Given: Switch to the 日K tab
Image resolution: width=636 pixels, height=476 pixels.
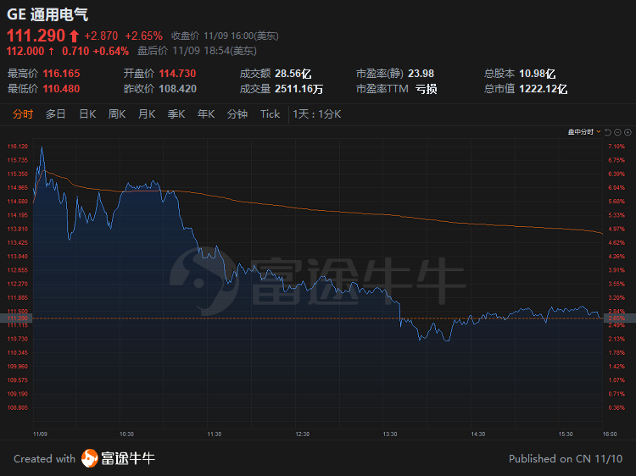Looking at the screenshot, I should point(87,114).
